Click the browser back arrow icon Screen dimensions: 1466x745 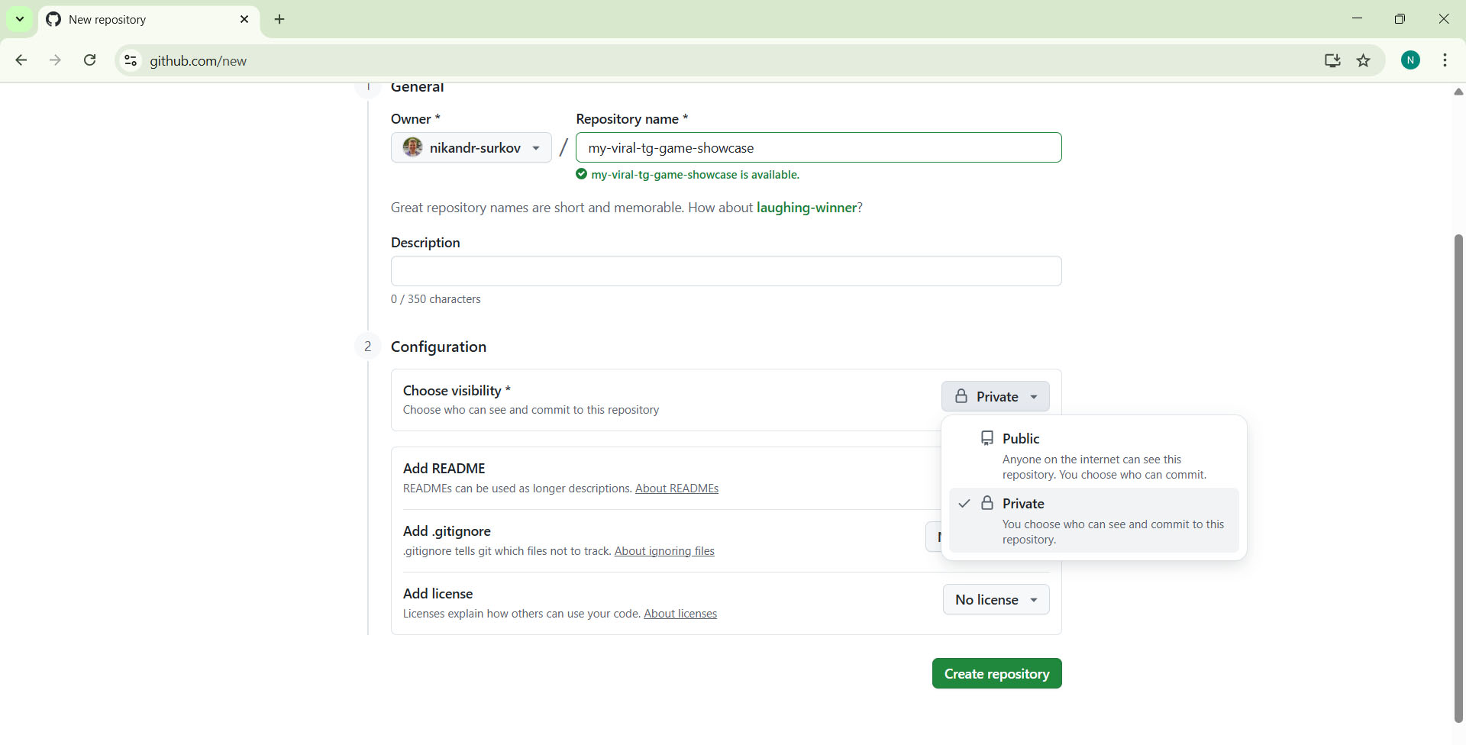(x=21, y=60)
